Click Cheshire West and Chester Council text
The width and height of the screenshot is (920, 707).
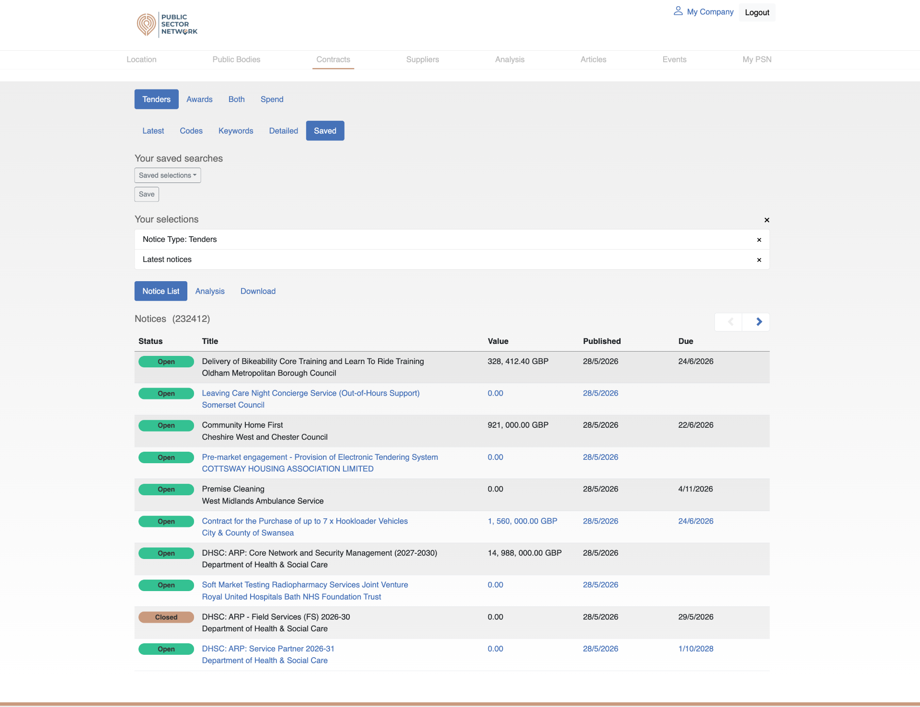click(265, 437)
